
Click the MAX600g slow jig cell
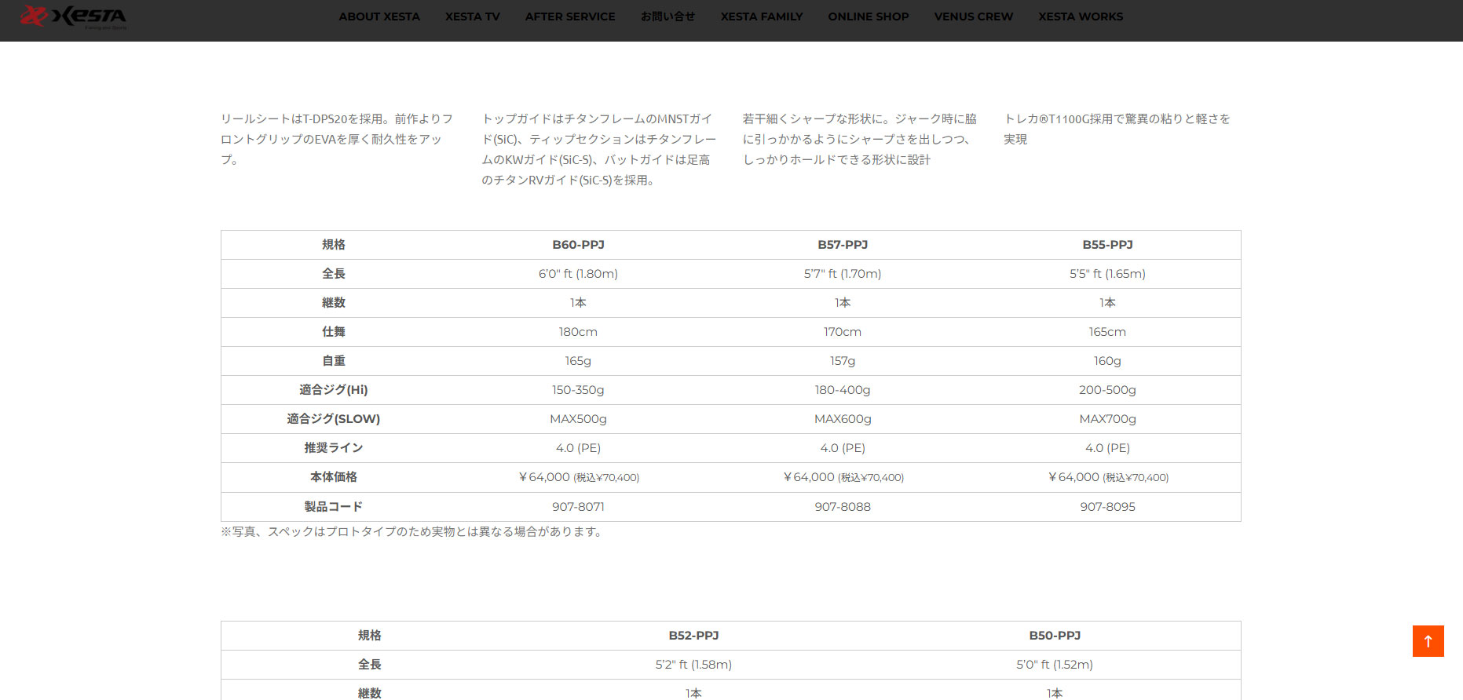pyautogui.click(x=843, y=419)
